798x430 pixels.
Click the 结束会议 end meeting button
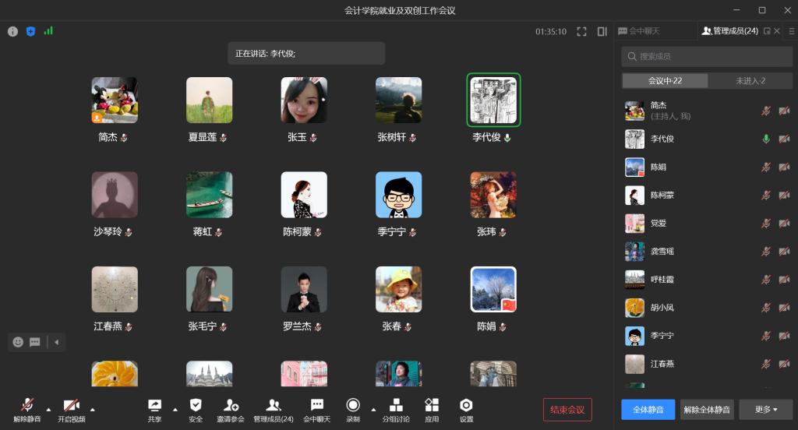pos(567,410)
